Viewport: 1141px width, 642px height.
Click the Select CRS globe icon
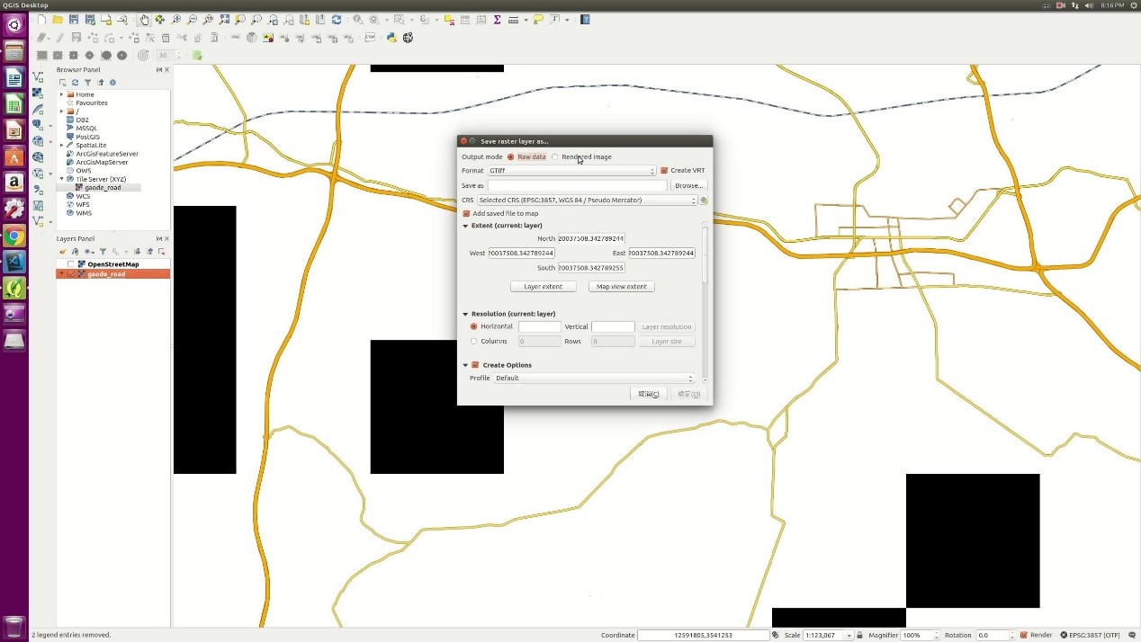(x=704, y=201)
